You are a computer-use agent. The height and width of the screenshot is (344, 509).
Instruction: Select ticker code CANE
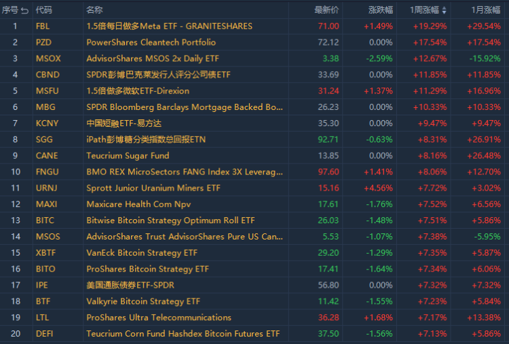click(x=47, y=156)
